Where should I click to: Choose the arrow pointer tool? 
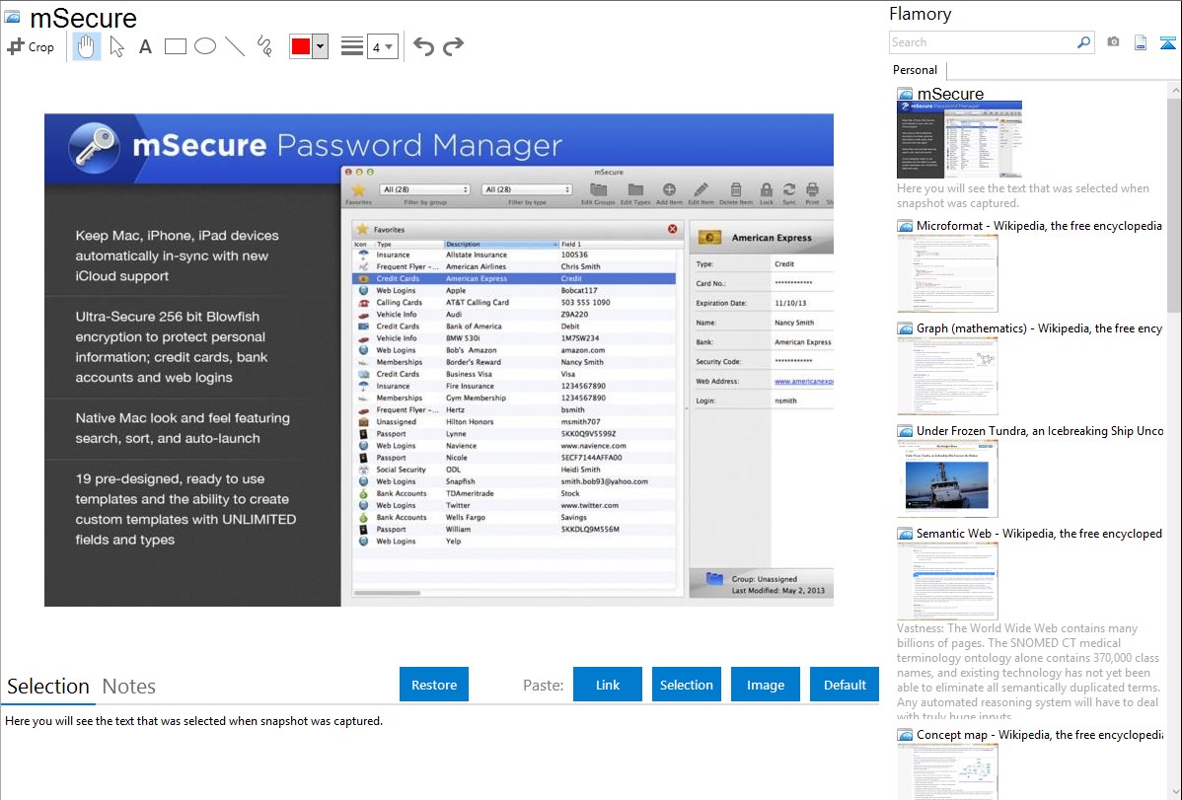(116, 46)
